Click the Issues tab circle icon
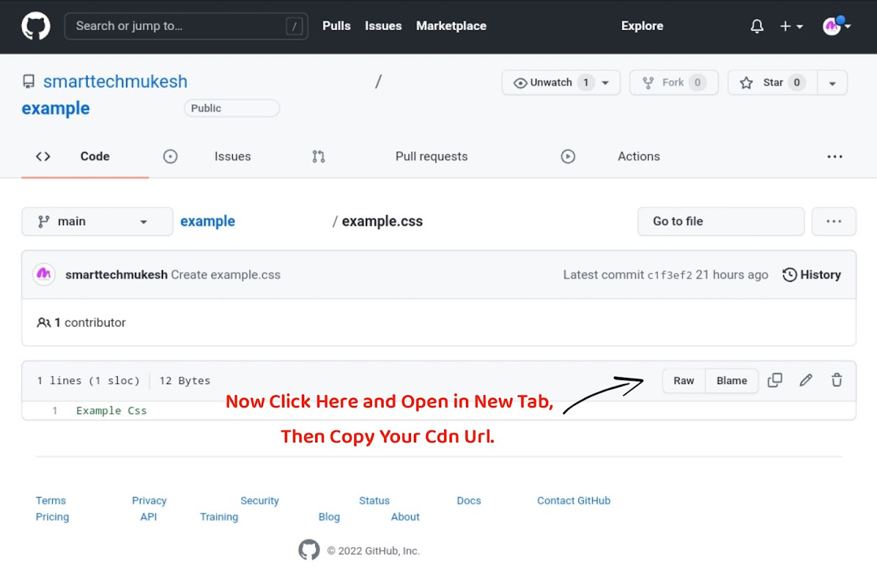 click(171, 156)
